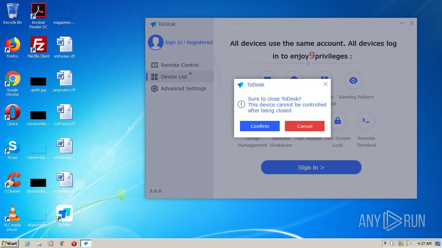This screenshot has width=442, height=248.
Task: Open the Opera taskbar icon
Action: [74, 244]
